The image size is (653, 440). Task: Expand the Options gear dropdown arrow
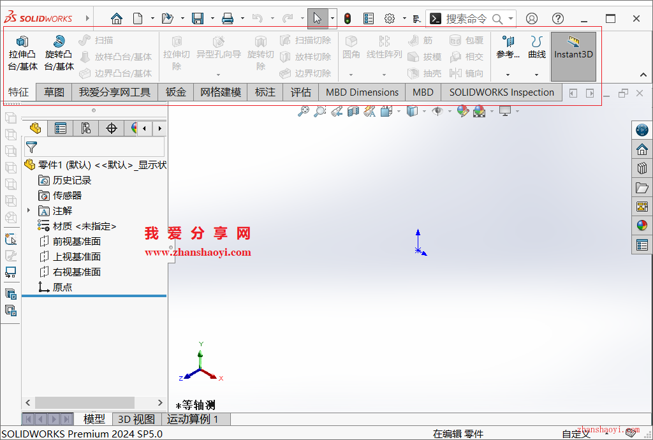click(x=404, y=18)
